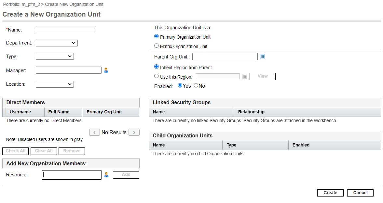This screenshot has width=383, height=203.
Task: Click the Name text field
Action: point(66,30)
